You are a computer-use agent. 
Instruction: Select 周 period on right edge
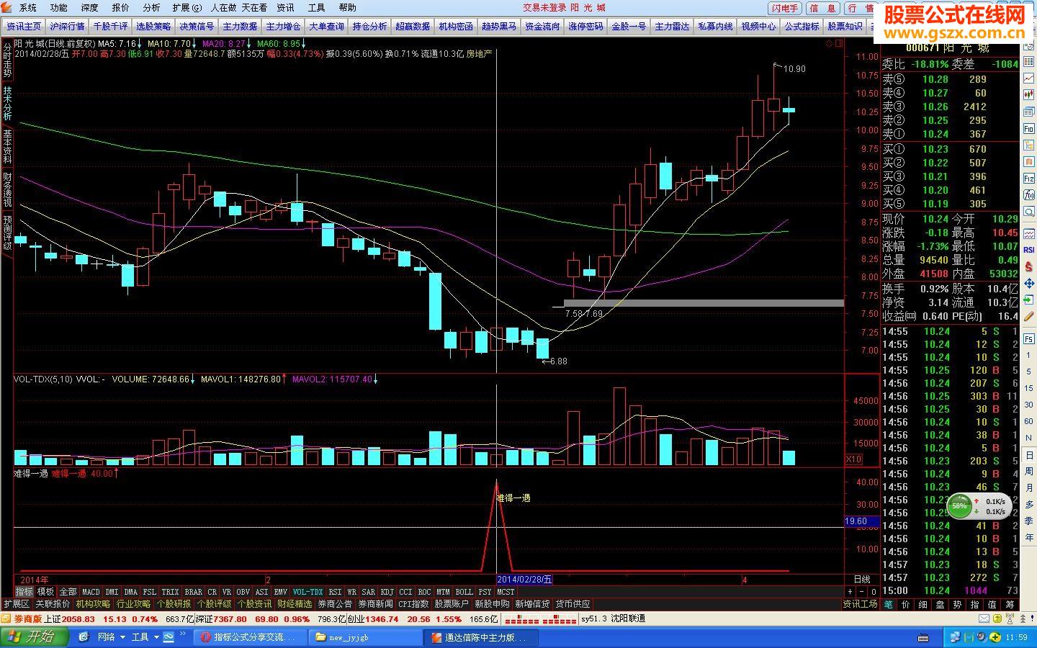1029,472
